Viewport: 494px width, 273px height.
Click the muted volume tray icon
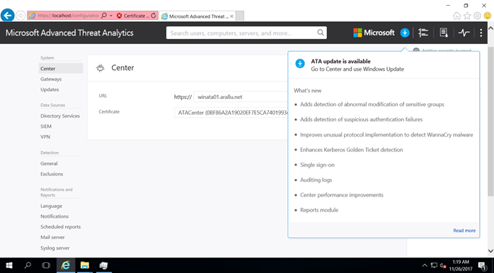(442, 265)
